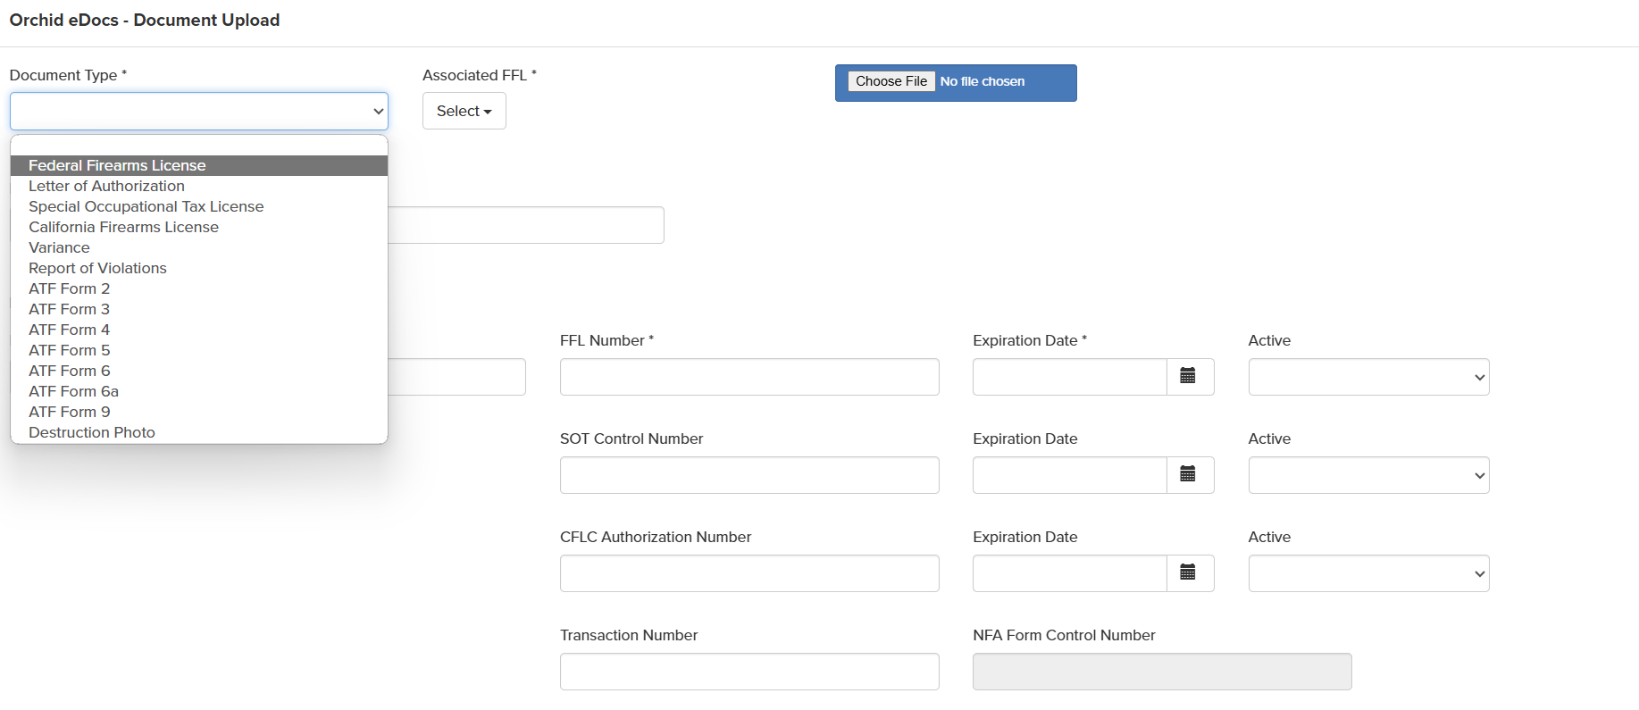Choose Variance in the document list

(59, 247)
